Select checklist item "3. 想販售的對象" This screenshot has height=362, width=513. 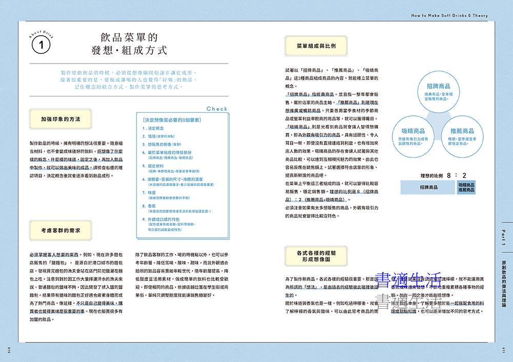point(162,144)
